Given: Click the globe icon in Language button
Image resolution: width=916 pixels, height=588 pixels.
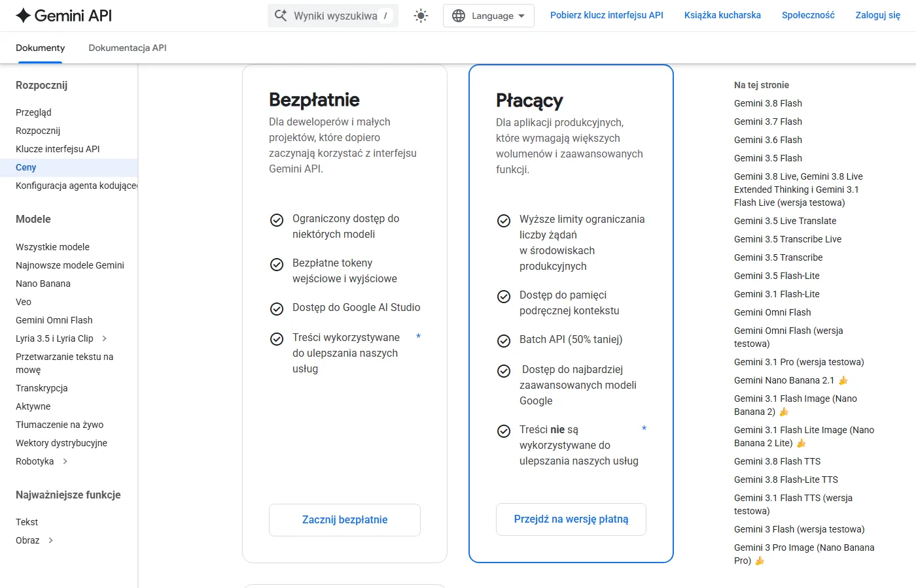Looking at the screenshot, I should point(459,16).
